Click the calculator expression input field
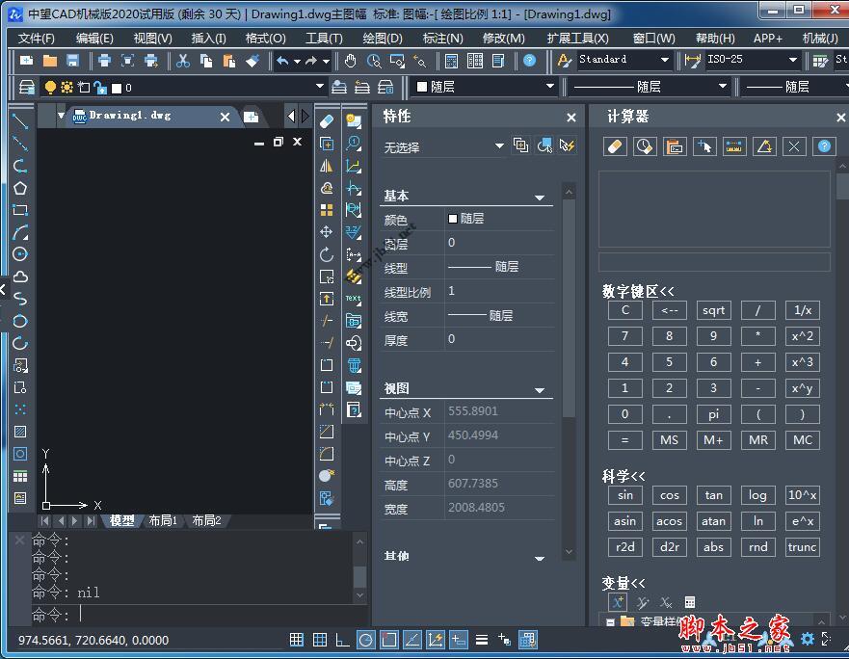Viewport: 849px width, 659px height. point(714,262)
